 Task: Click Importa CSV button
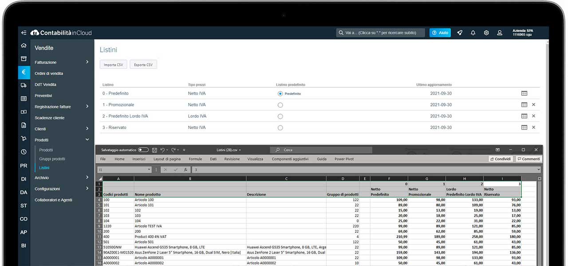click(113, 65)
